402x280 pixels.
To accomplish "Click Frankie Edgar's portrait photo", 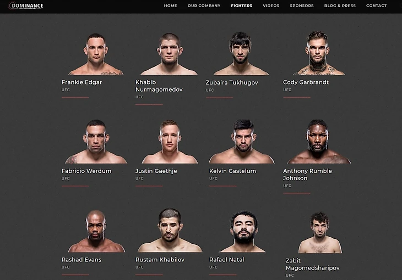I will point(96,54).
